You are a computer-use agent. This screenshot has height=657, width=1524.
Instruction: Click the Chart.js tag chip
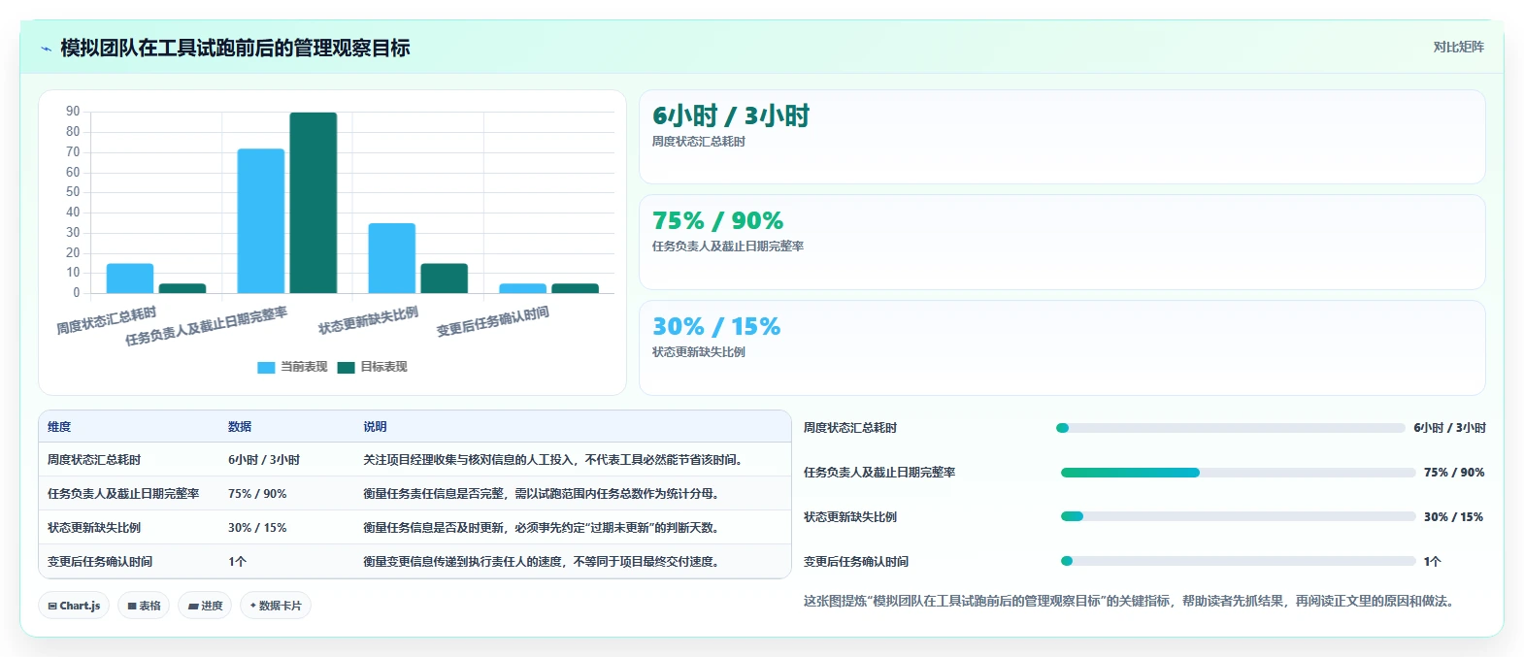tap(75, 606)
